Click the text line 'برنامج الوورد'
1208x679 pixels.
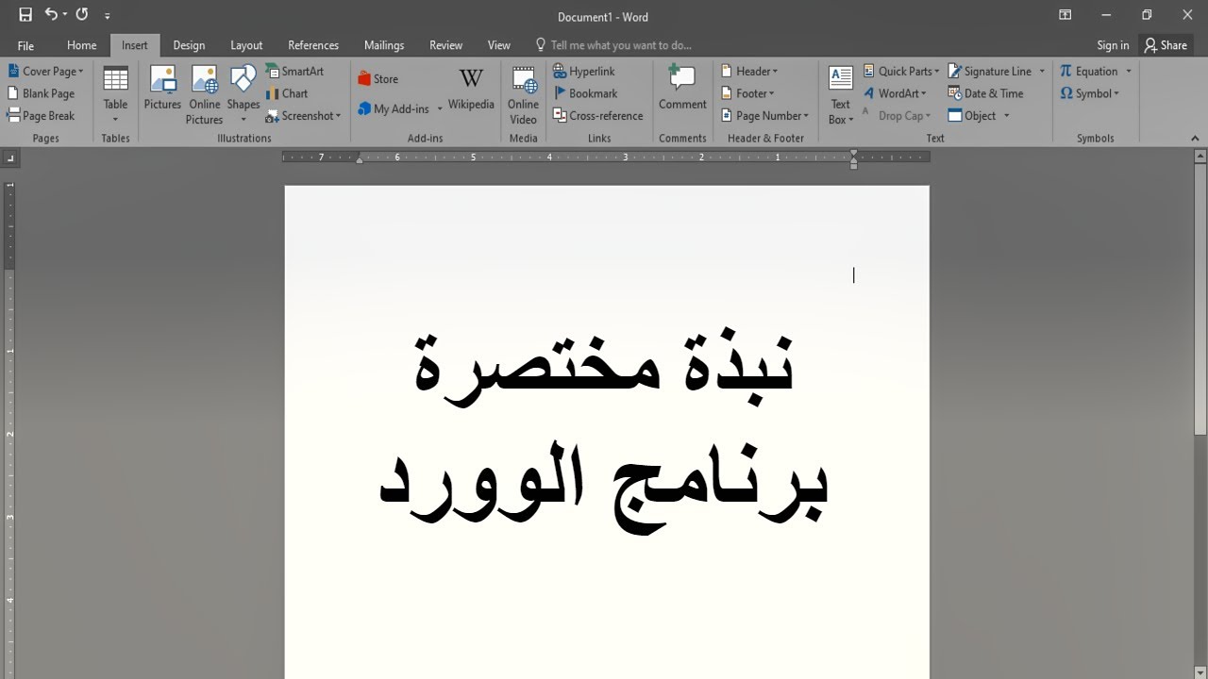604,487
